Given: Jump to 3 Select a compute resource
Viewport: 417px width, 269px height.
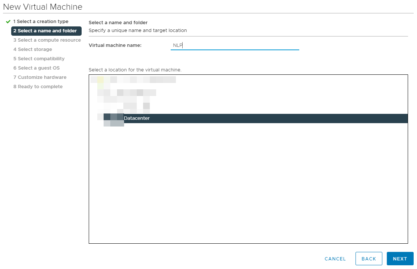Looking at the screenshot, I should coord(47,40).
